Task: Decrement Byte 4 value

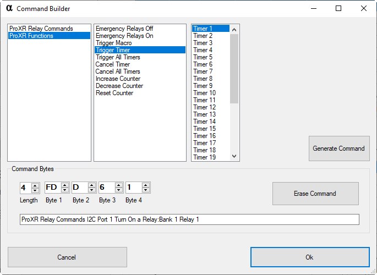Action: click(146, 190)
